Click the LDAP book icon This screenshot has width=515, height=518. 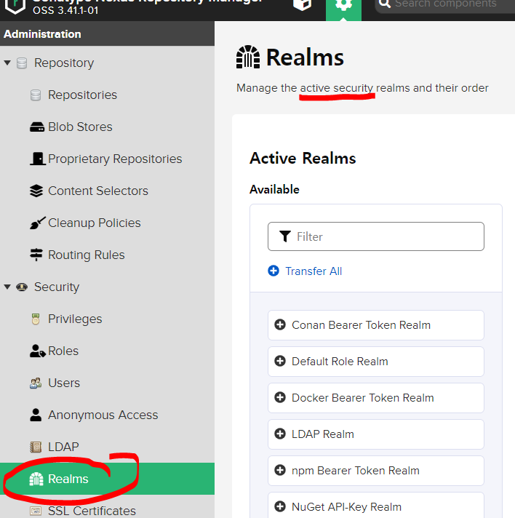click(x=36, y=447)
